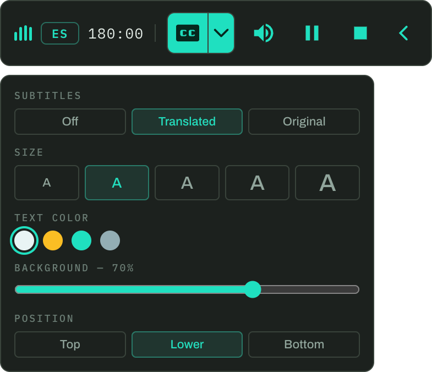Pause playback with the pause icon
Image resolution: width=432 pixels, height=372 pixels.
click(x=312, y=33)
